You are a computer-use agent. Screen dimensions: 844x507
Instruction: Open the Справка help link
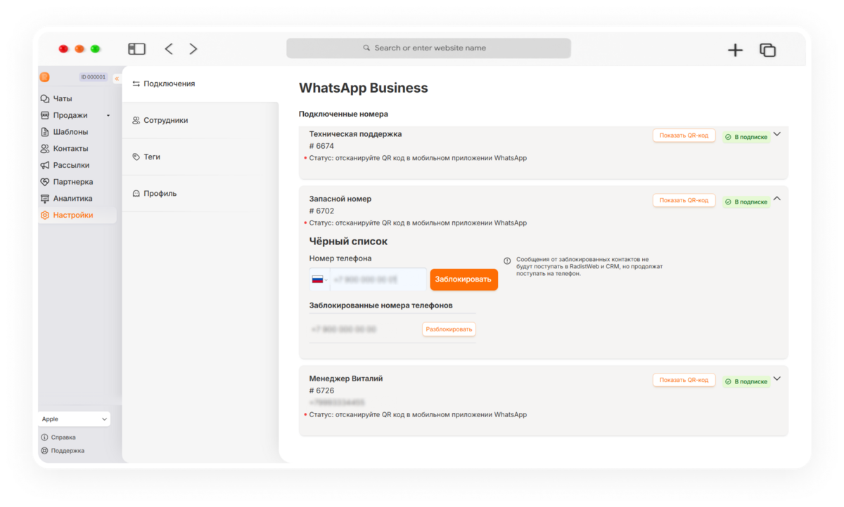[58, 437]
